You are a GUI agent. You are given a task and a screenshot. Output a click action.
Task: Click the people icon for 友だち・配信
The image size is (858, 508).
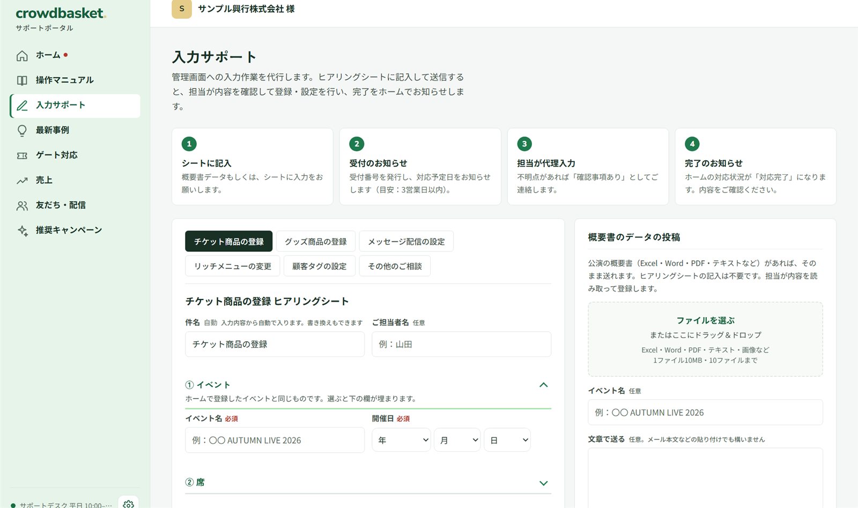coord(22,205)
